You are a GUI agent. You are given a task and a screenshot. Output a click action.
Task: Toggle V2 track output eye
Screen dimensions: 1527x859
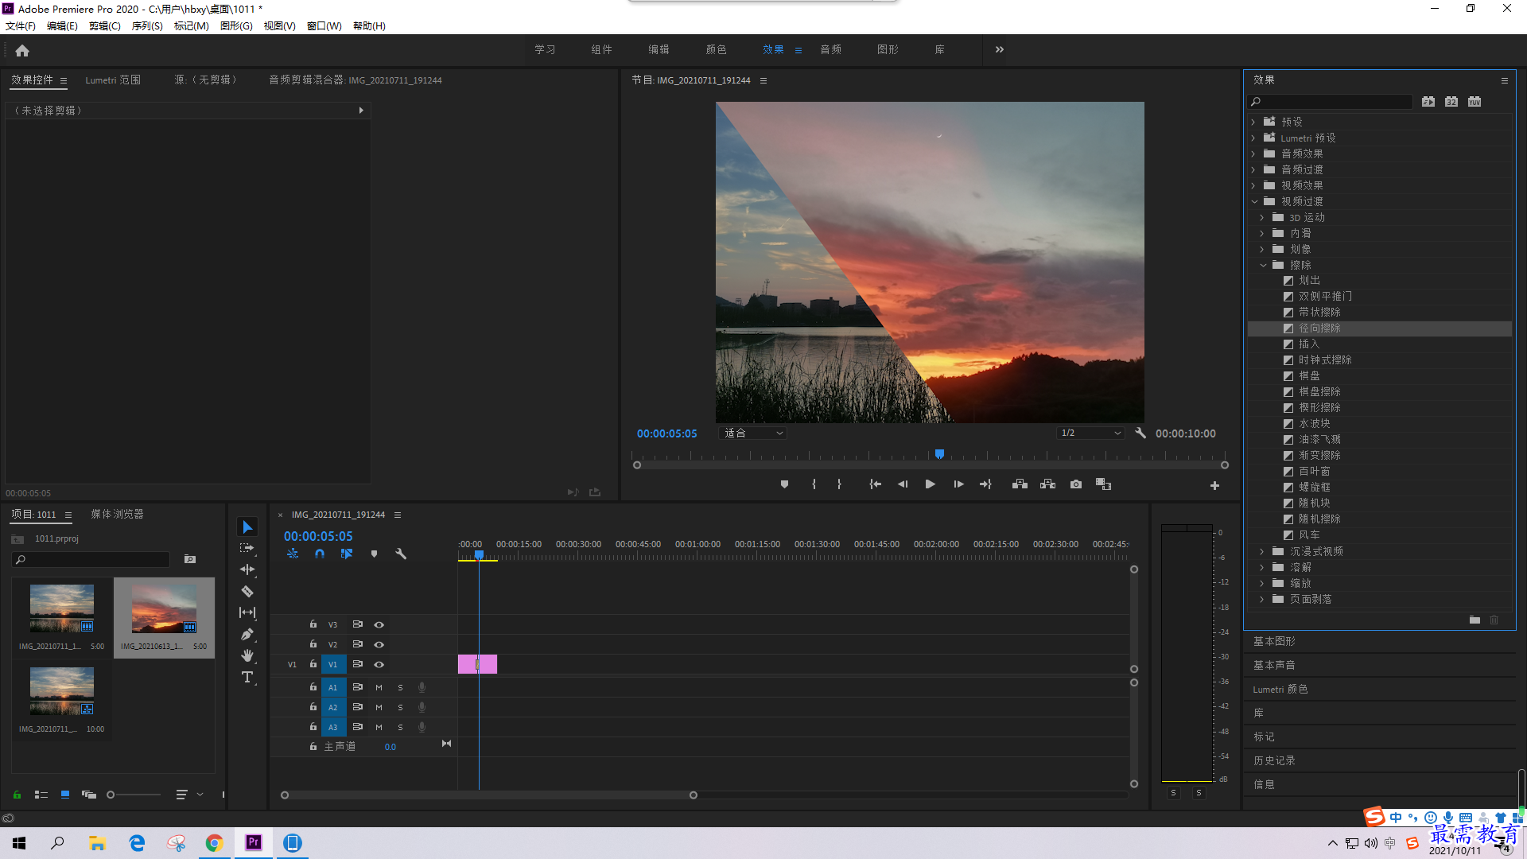(379, 645)
